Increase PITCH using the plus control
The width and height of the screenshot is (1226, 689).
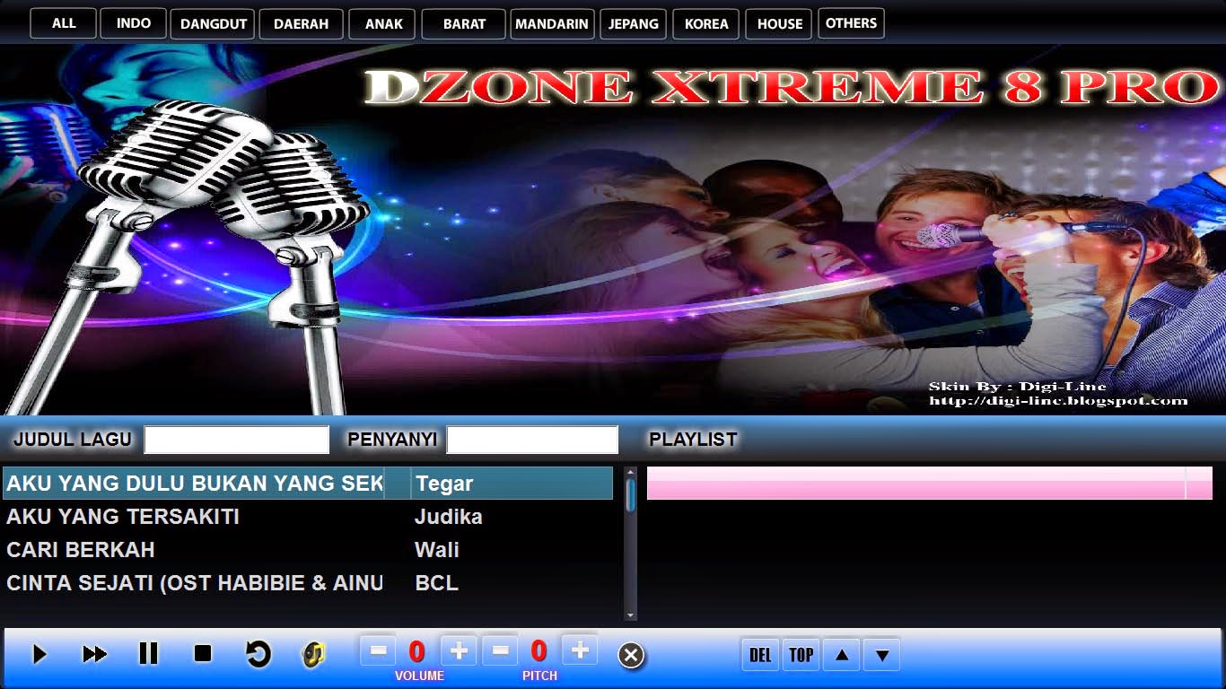tap(578, 651)
